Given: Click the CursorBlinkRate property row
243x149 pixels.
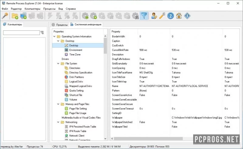Looking at the screenshot, I should (x=175, y=50).
